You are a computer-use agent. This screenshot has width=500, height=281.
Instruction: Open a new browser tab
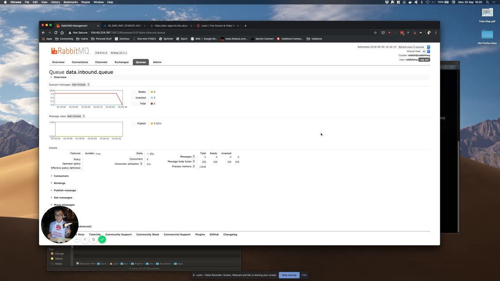pyautogui.click(x=245, y=26)
